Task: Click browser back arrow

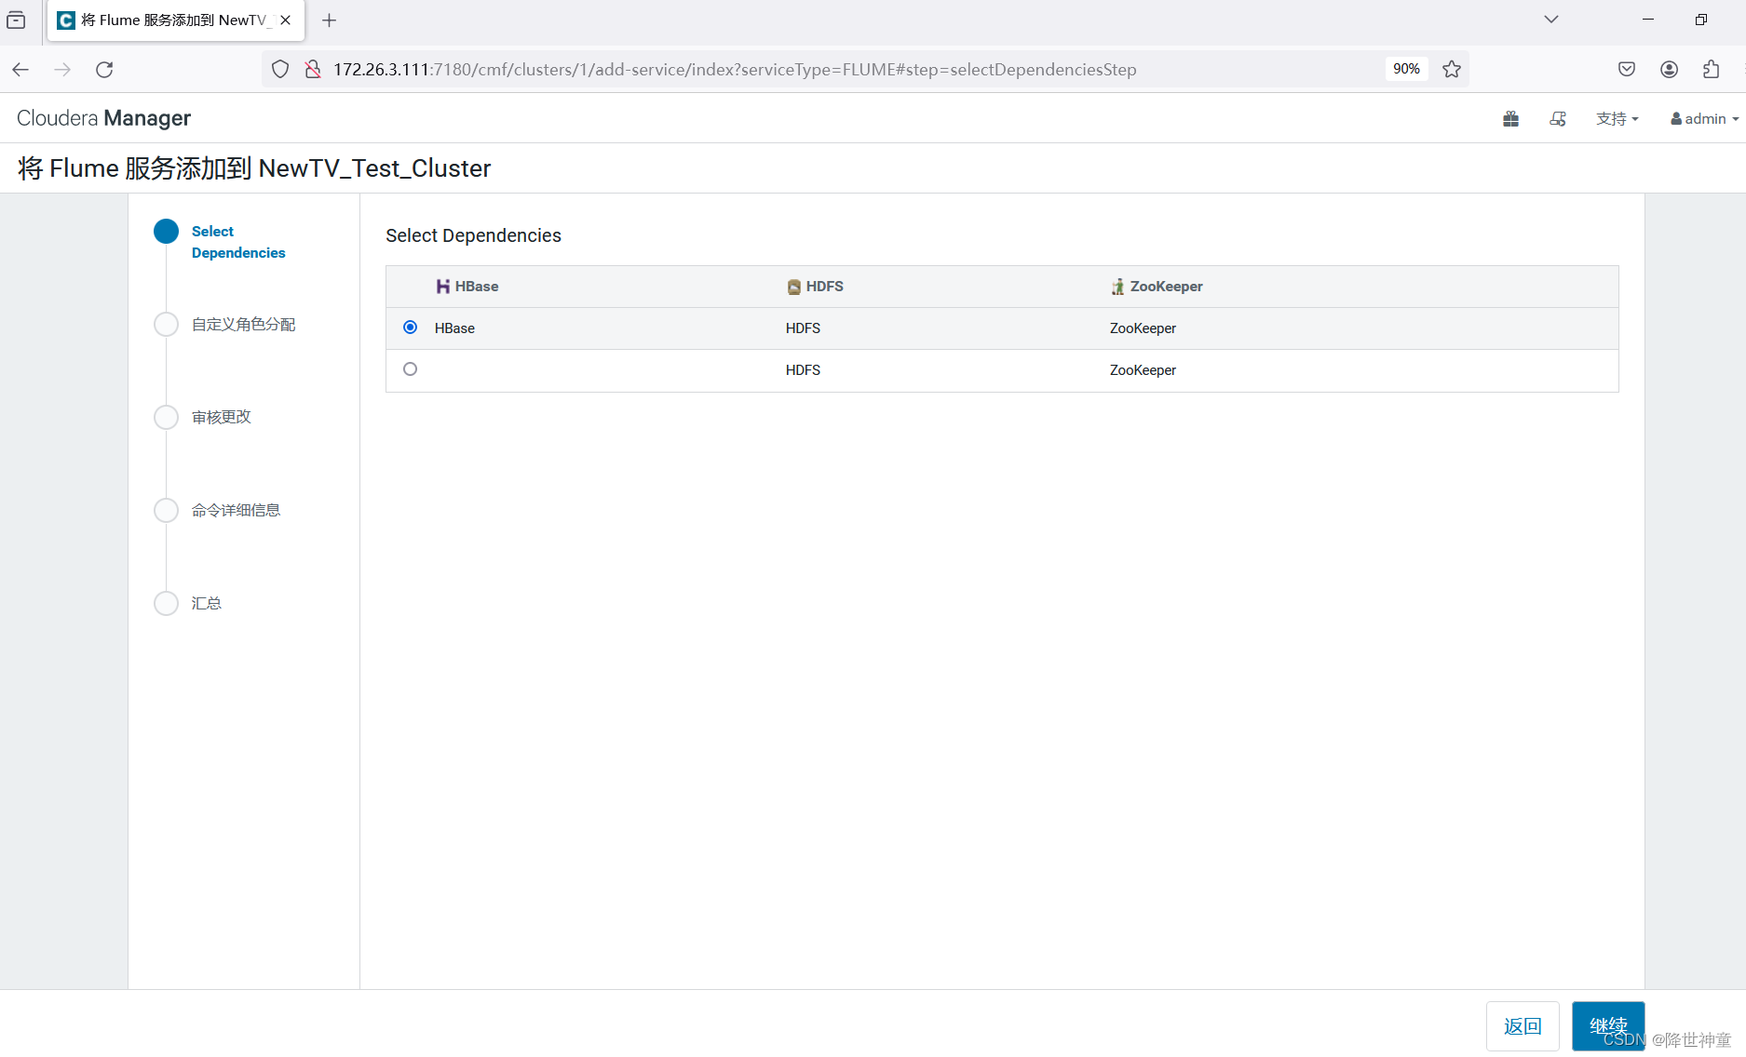Action: point(20,70)
